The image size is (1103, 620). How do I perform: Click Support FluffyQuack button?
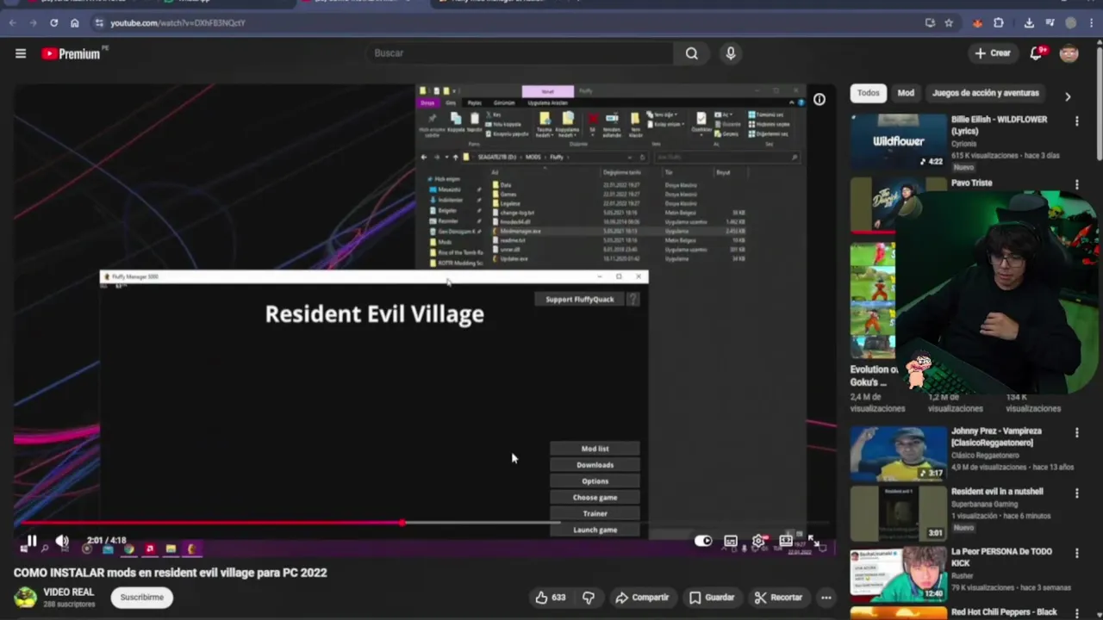[579, 299]
